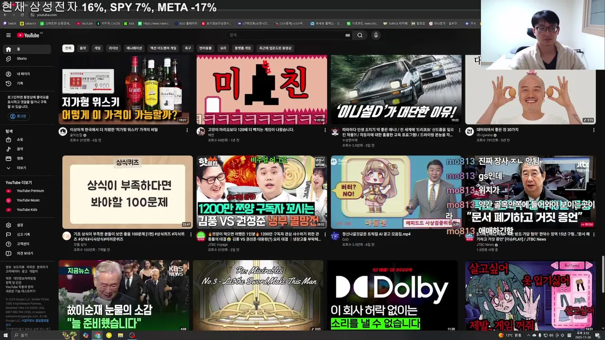Open 내 페이지 in the sidebar

coord(27,74)
